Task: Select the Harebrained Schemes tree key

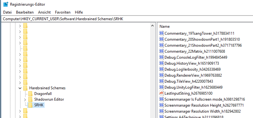Action: click(x=47, y=88)
